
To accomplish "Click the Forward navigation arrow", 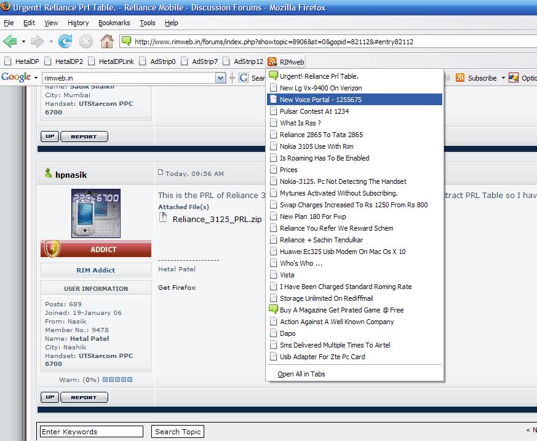I will coord(37,42).
